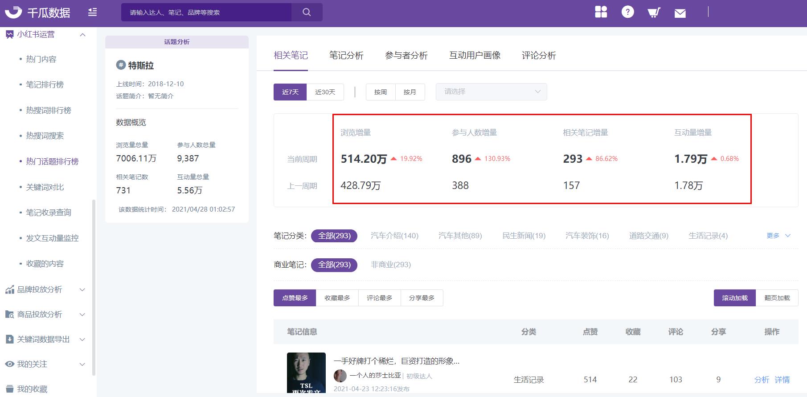
Task: Click the 关键词数据导出 download icon
Action: (9, 339)
